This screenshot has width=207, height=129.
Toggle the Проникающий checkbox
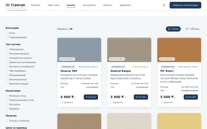[x=7, y=75]
